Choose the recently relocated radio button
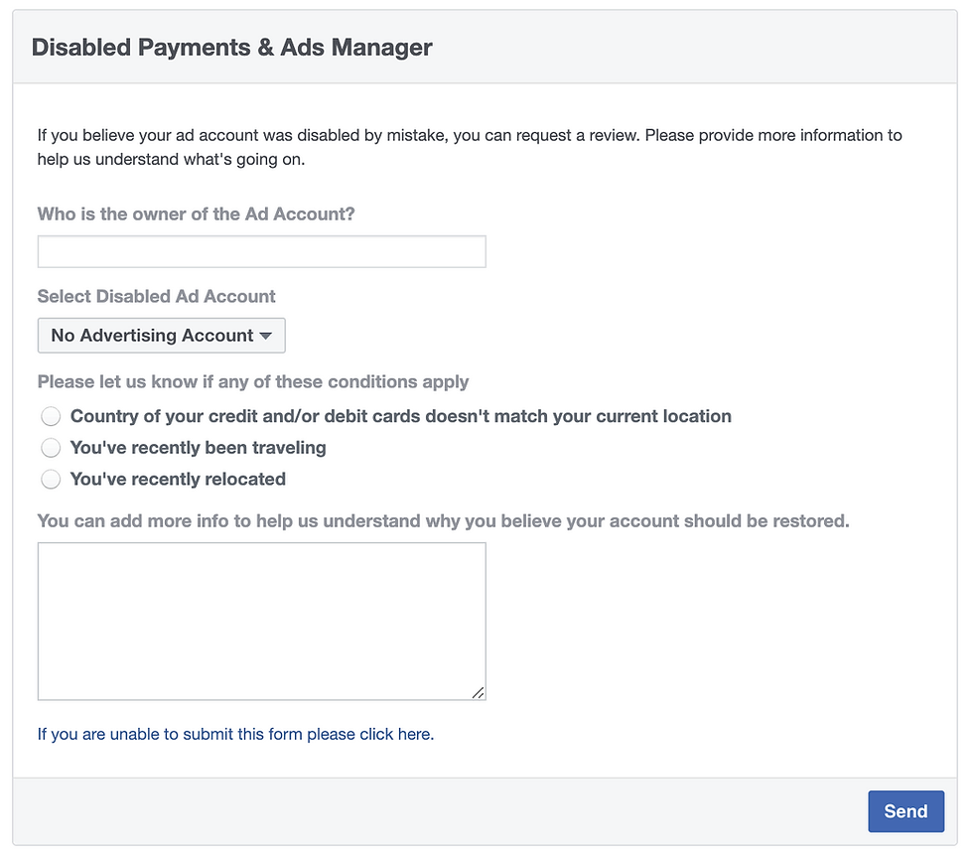The width and height of the screenshot is (973, 858). coord(51,480)
